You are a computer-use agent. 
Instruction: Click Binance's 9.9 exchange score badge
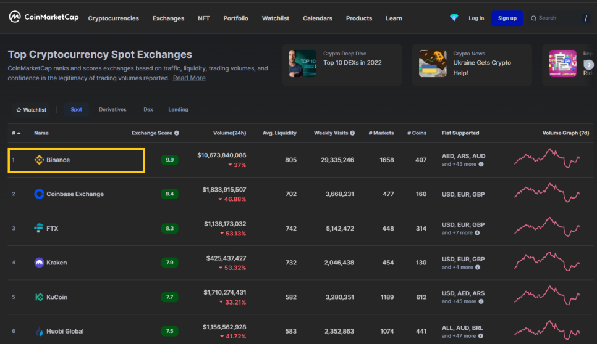(x=170, y=160)
